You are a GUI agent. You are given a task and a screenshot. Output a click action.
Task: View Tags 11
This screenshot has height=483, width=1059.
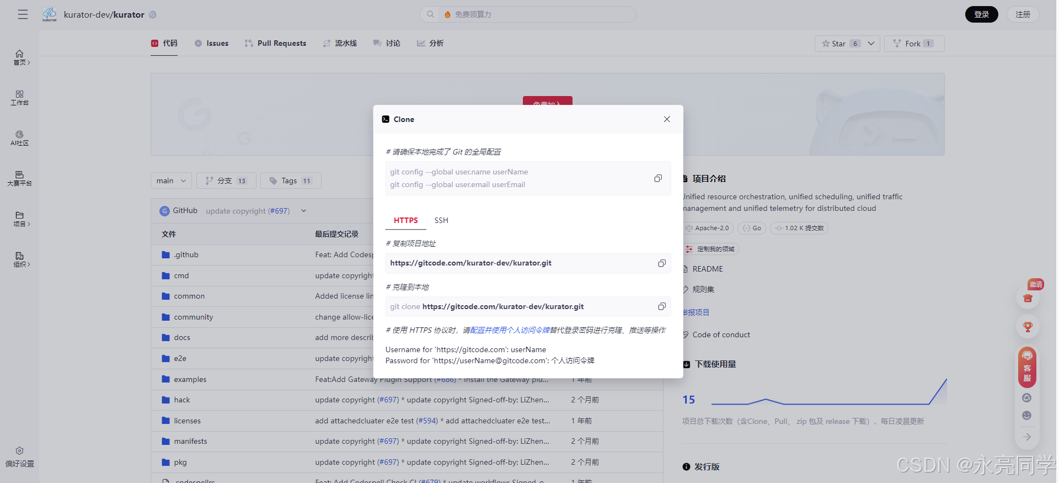[x=291, y=181]
